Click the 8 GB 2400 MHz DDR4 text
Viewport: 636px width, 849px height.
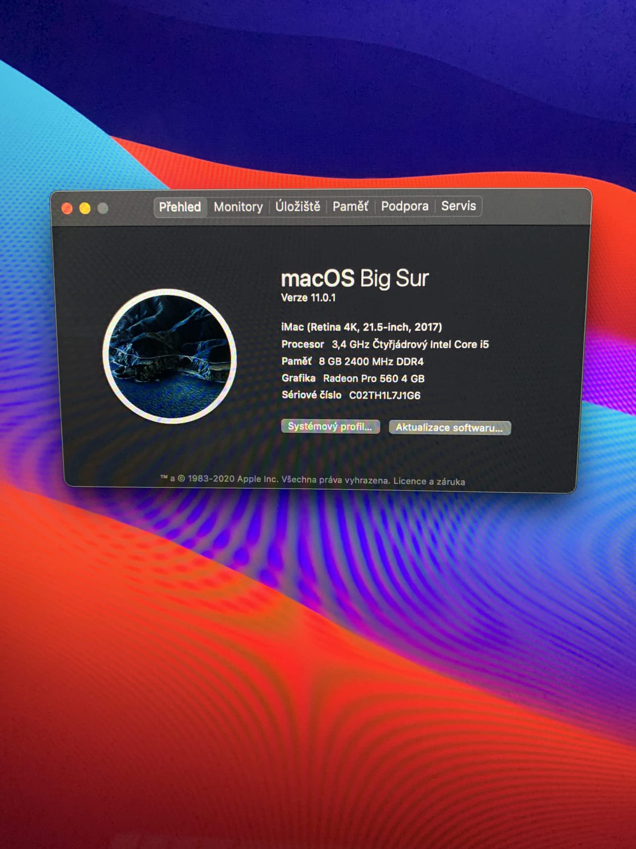coord(371,361)
